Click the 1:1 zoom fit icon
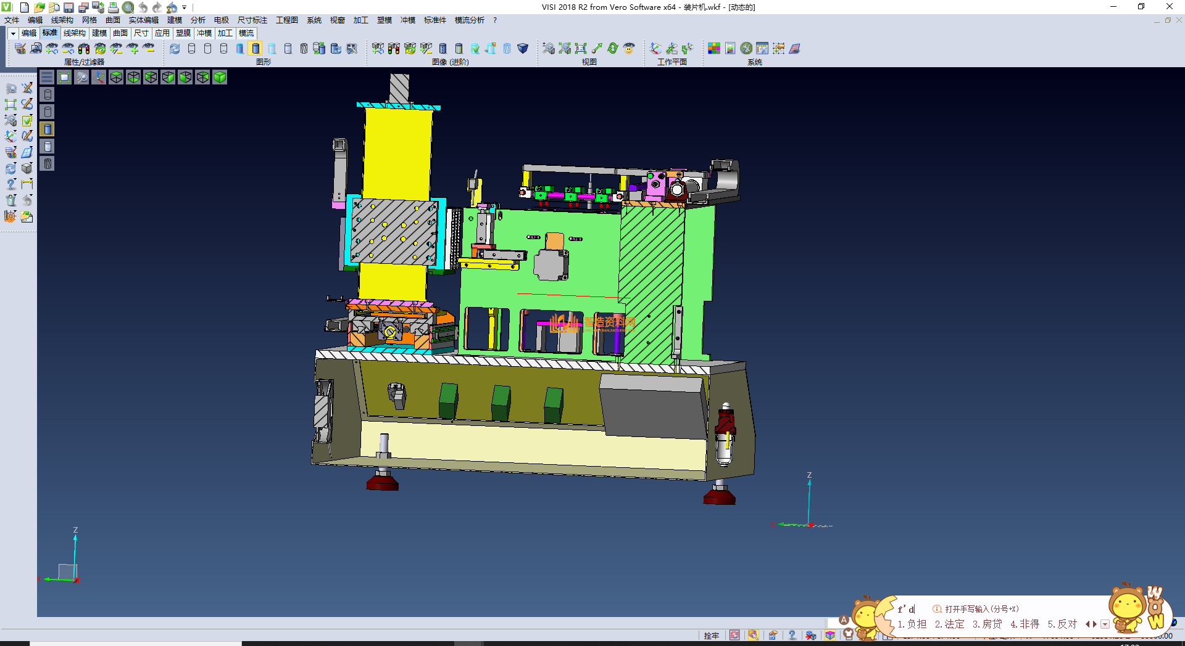This screenshot has width=1185, height=646. point(580,48)
